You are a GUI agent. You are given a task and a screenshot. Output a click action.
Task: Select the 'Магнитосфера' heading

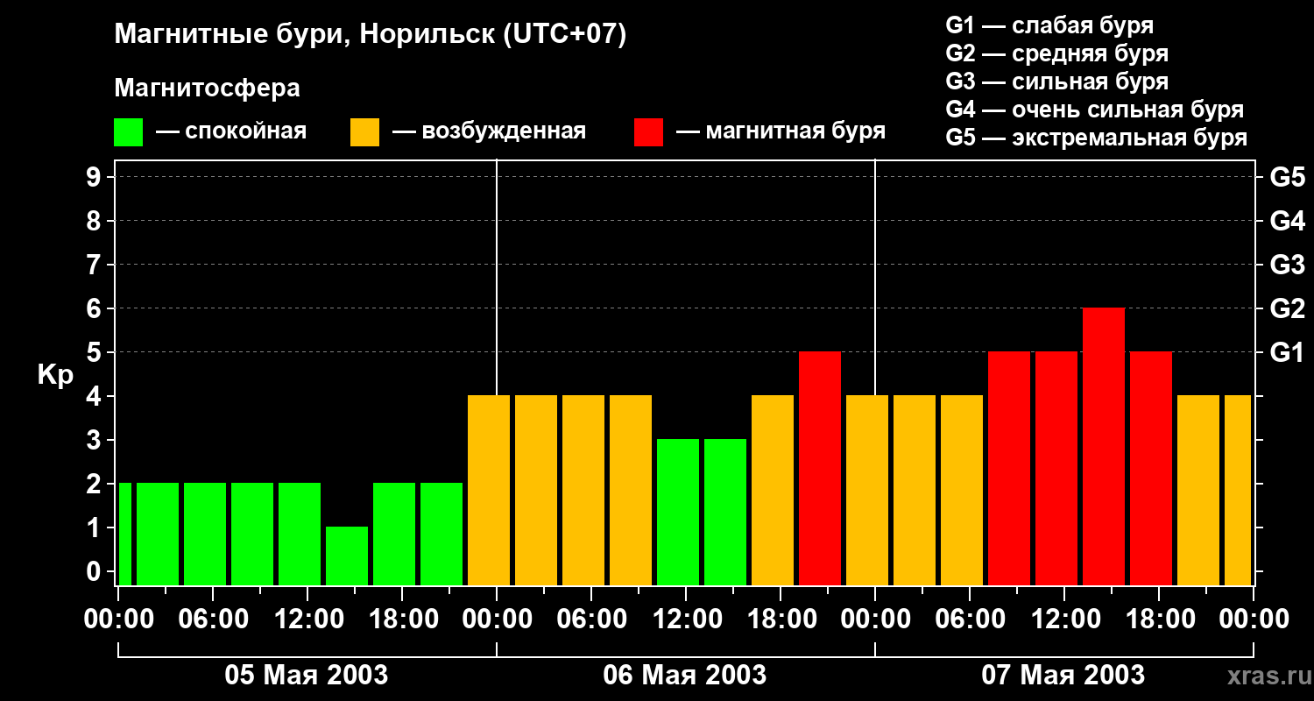click(x=207, y=89)
